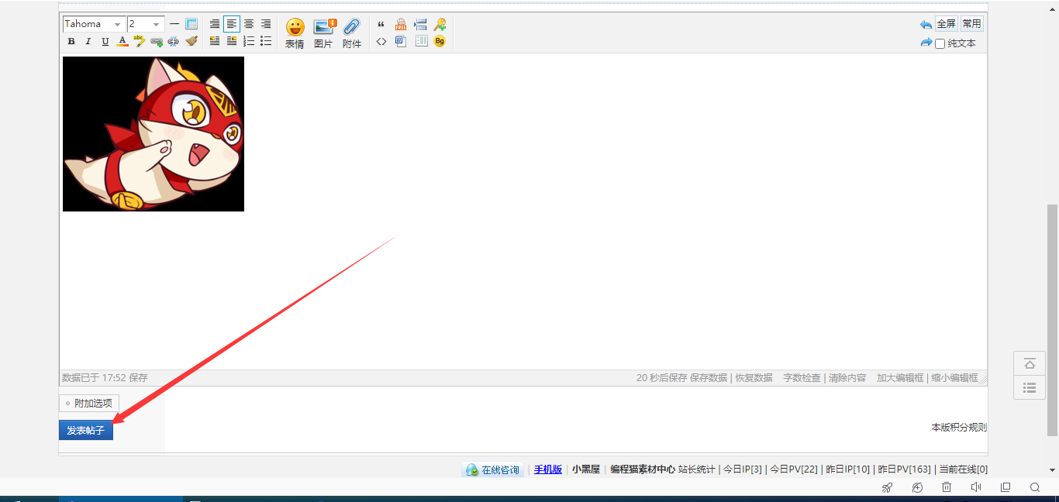Center align the text
The height and width of the screenshot is (502, 1059).
coord(249,24)
